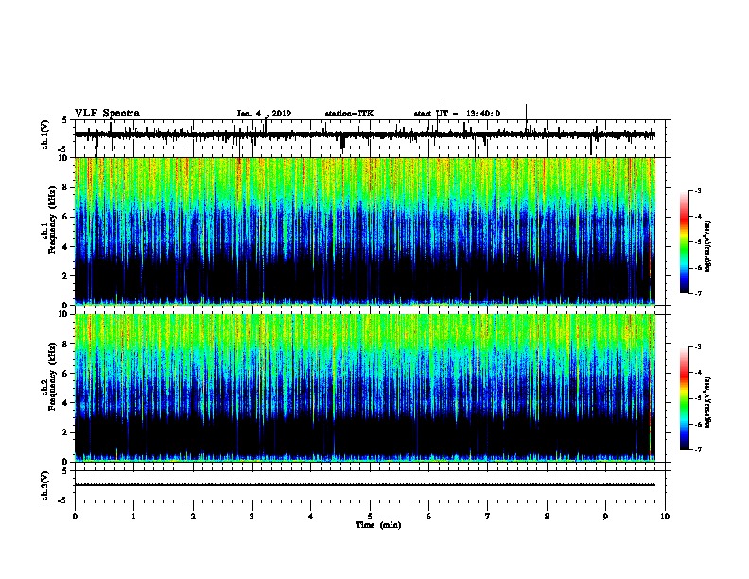Click the ch.2 color bar log(PSD) label
The width and height of the screenshot is (749, 579).
(x=707, y=402)
